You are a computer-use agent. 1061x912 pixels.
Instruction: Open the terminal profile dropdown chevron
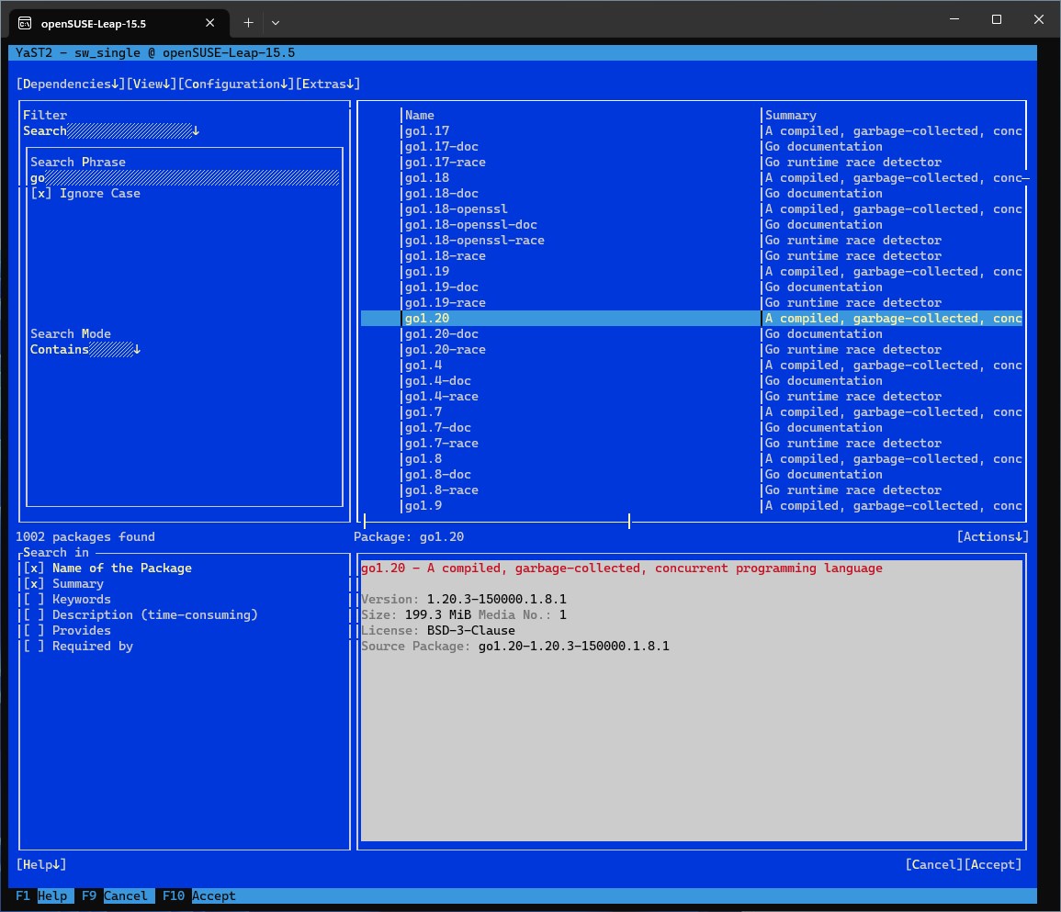[x=276, y=23]
